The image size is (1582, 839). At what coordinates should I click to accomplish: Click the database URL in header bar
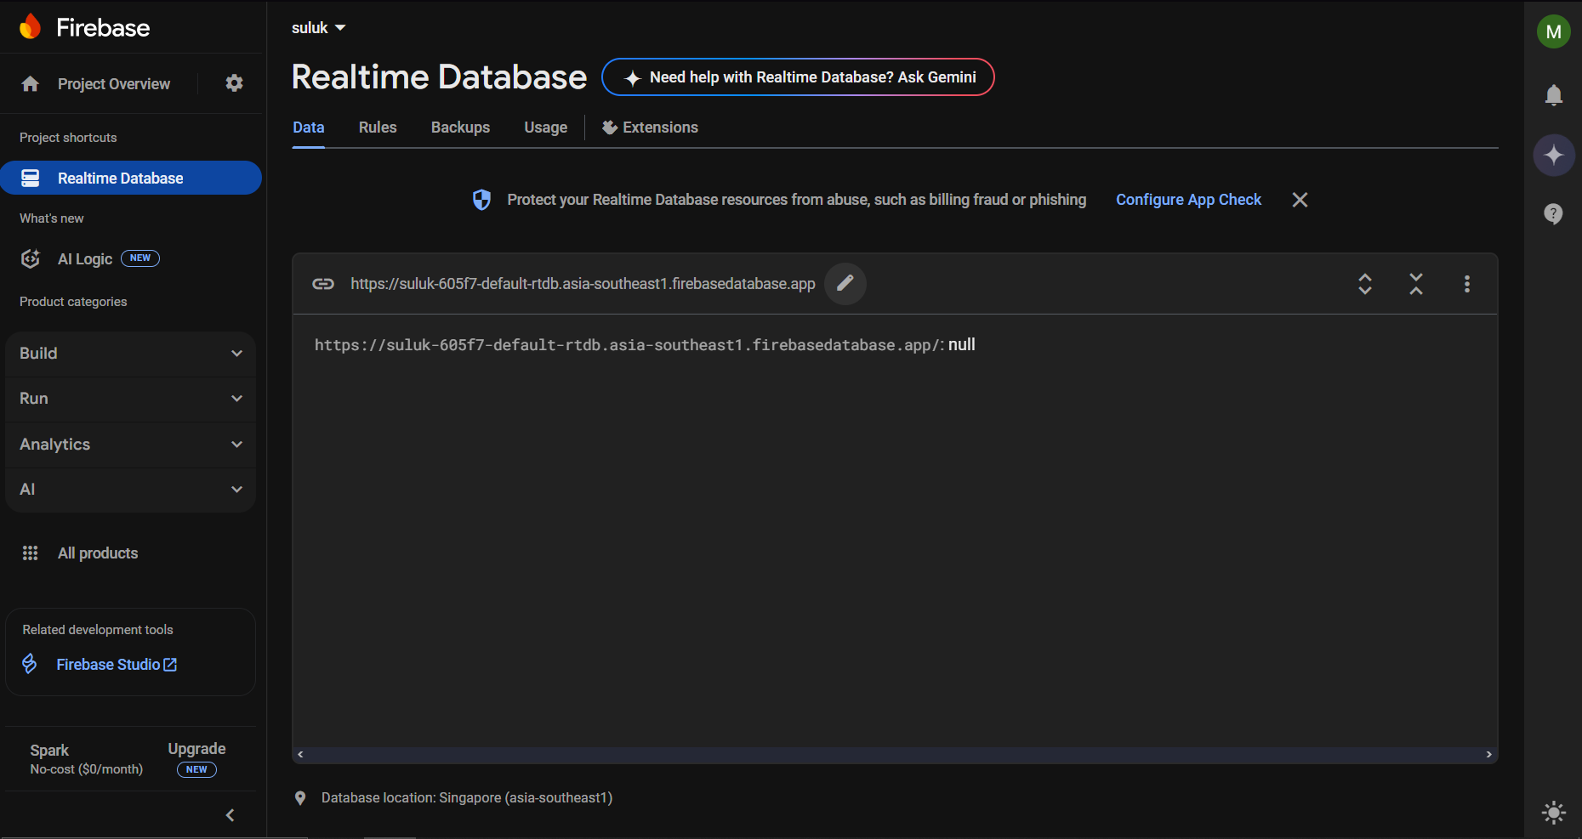click(x=583, y=284)
